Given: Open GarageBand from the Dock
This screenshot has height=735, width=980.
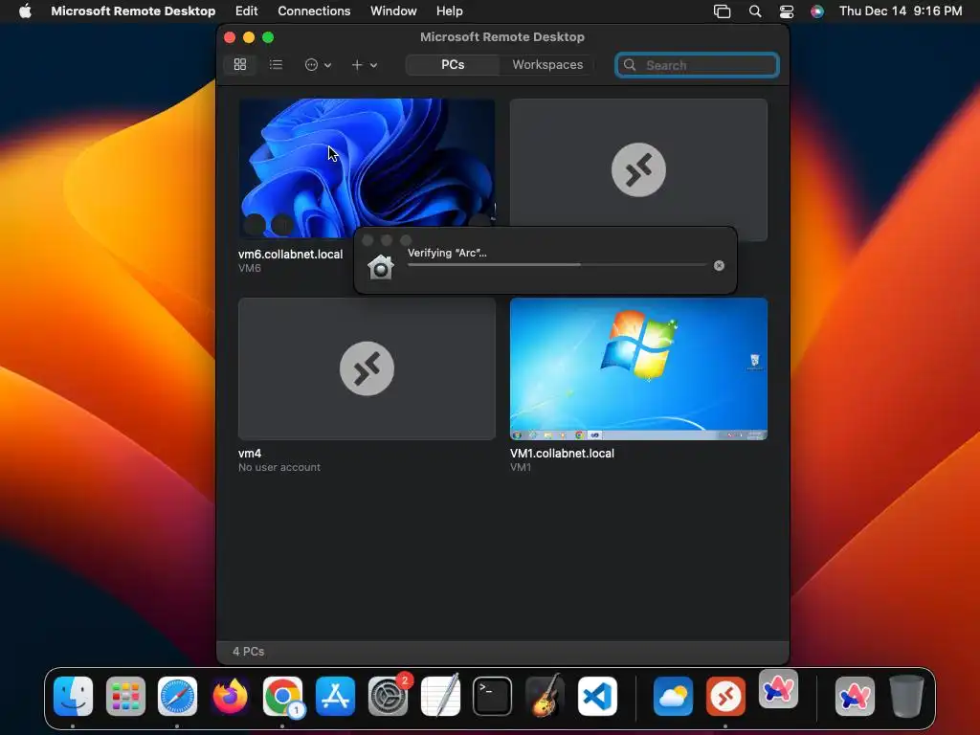Looking at the screenshot, I should coord(545,696).
